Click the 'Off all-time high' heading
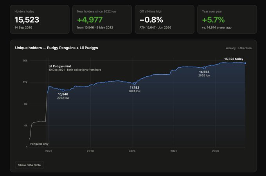The width and height of the screenshot is (266, 176). pyautogui.click(x=151, y=11)
